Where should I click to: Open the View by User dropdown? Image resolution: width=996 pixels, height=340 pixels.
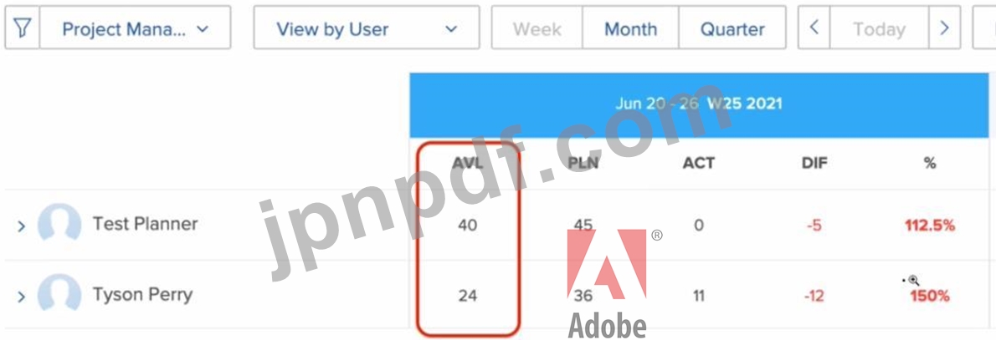(x=367, y=28)
